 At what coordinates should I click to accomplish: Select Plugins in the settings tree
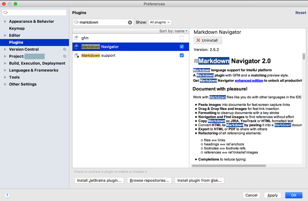[34, 42]
